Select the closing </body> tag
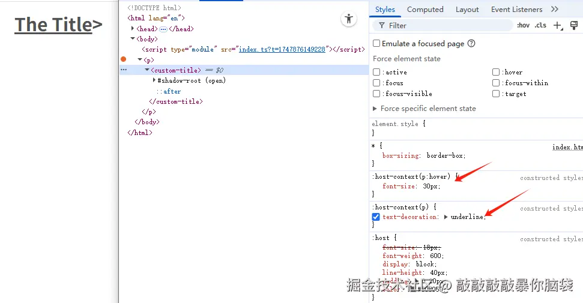The width and height of the screenshot is (583, 303). (147, 122)
